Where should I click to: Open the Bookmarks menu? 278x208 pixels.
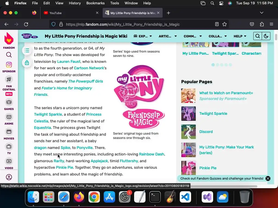coord(95,3)
